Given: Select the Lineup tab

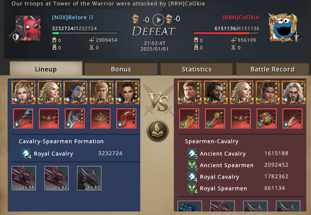Looking at the screenshot, I should 46,69.
